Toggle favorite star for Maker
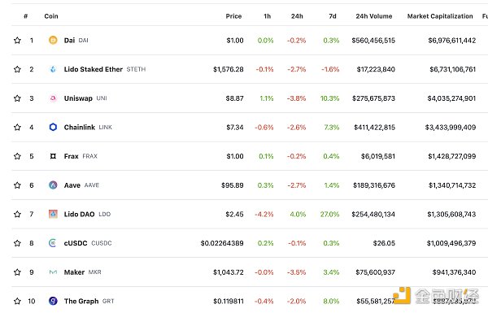 [17, 272]
